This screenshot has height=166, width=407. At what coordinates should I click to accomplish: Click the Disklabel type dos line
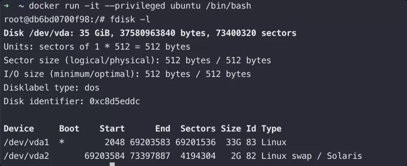51,88
